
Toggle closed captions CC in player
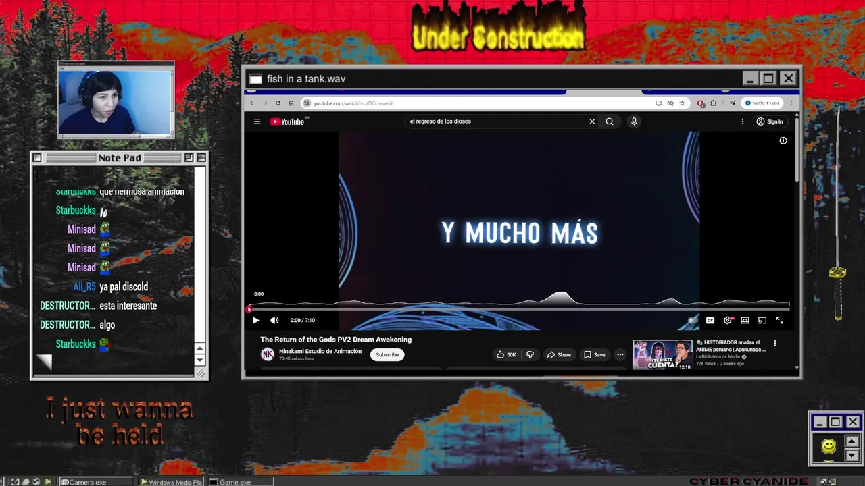(x=710, y=321)
